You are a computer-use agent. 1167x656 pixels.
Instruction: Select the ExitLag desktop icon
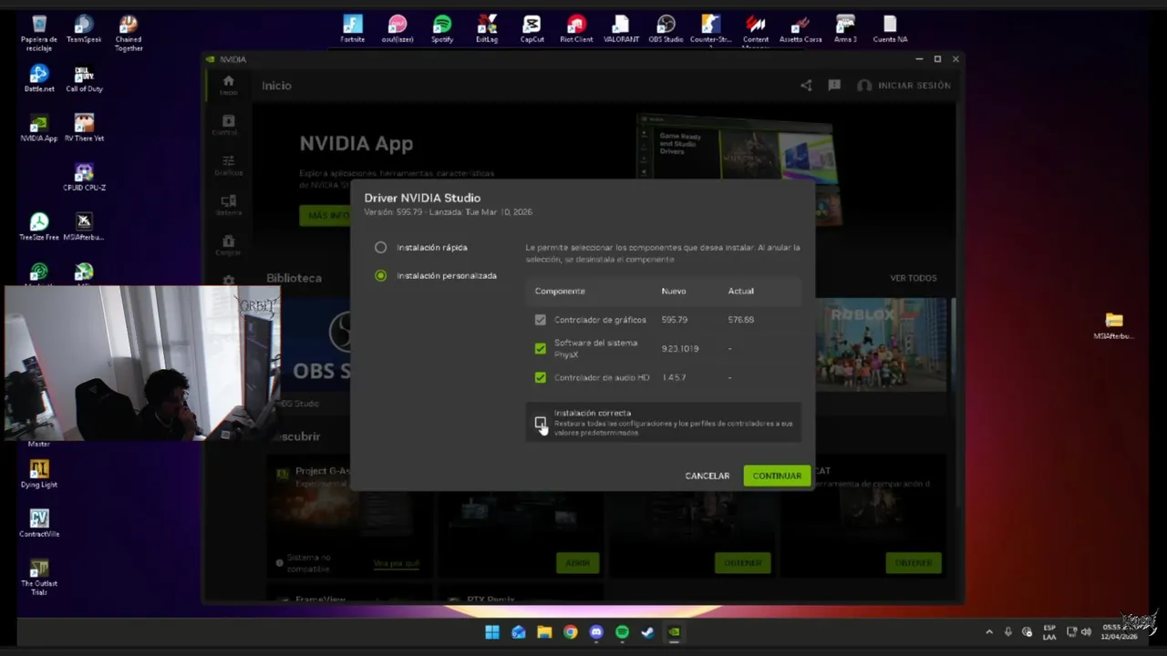pos(487,28)
